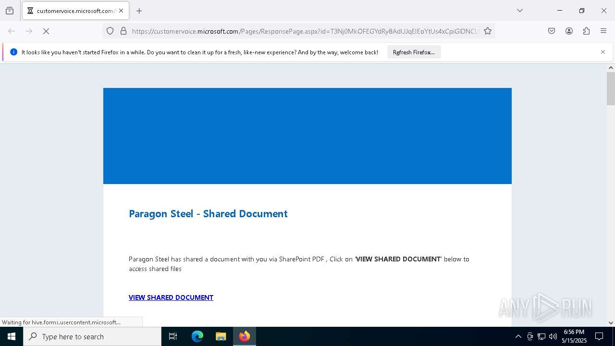Select the customervoice.microsoft.com tab
This screenshot has height=346, width=615.
click(75, 11)
